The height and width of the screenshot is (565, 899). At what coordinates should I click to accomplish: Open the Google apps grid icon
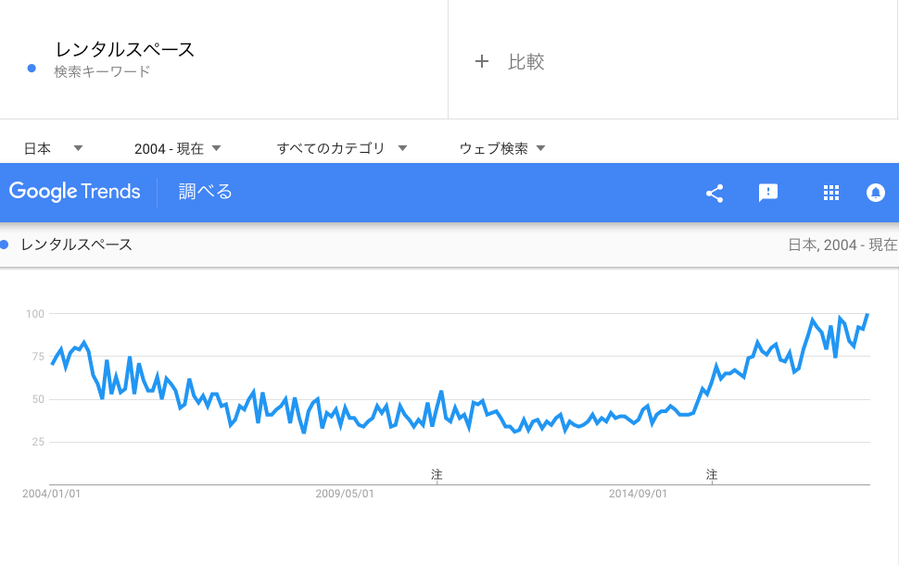coord(831,193)
